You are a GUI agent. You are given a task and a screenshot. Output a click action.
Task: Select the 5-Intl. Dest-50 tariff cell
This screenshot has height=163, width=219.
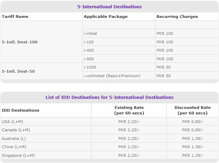tap(41, 71)
